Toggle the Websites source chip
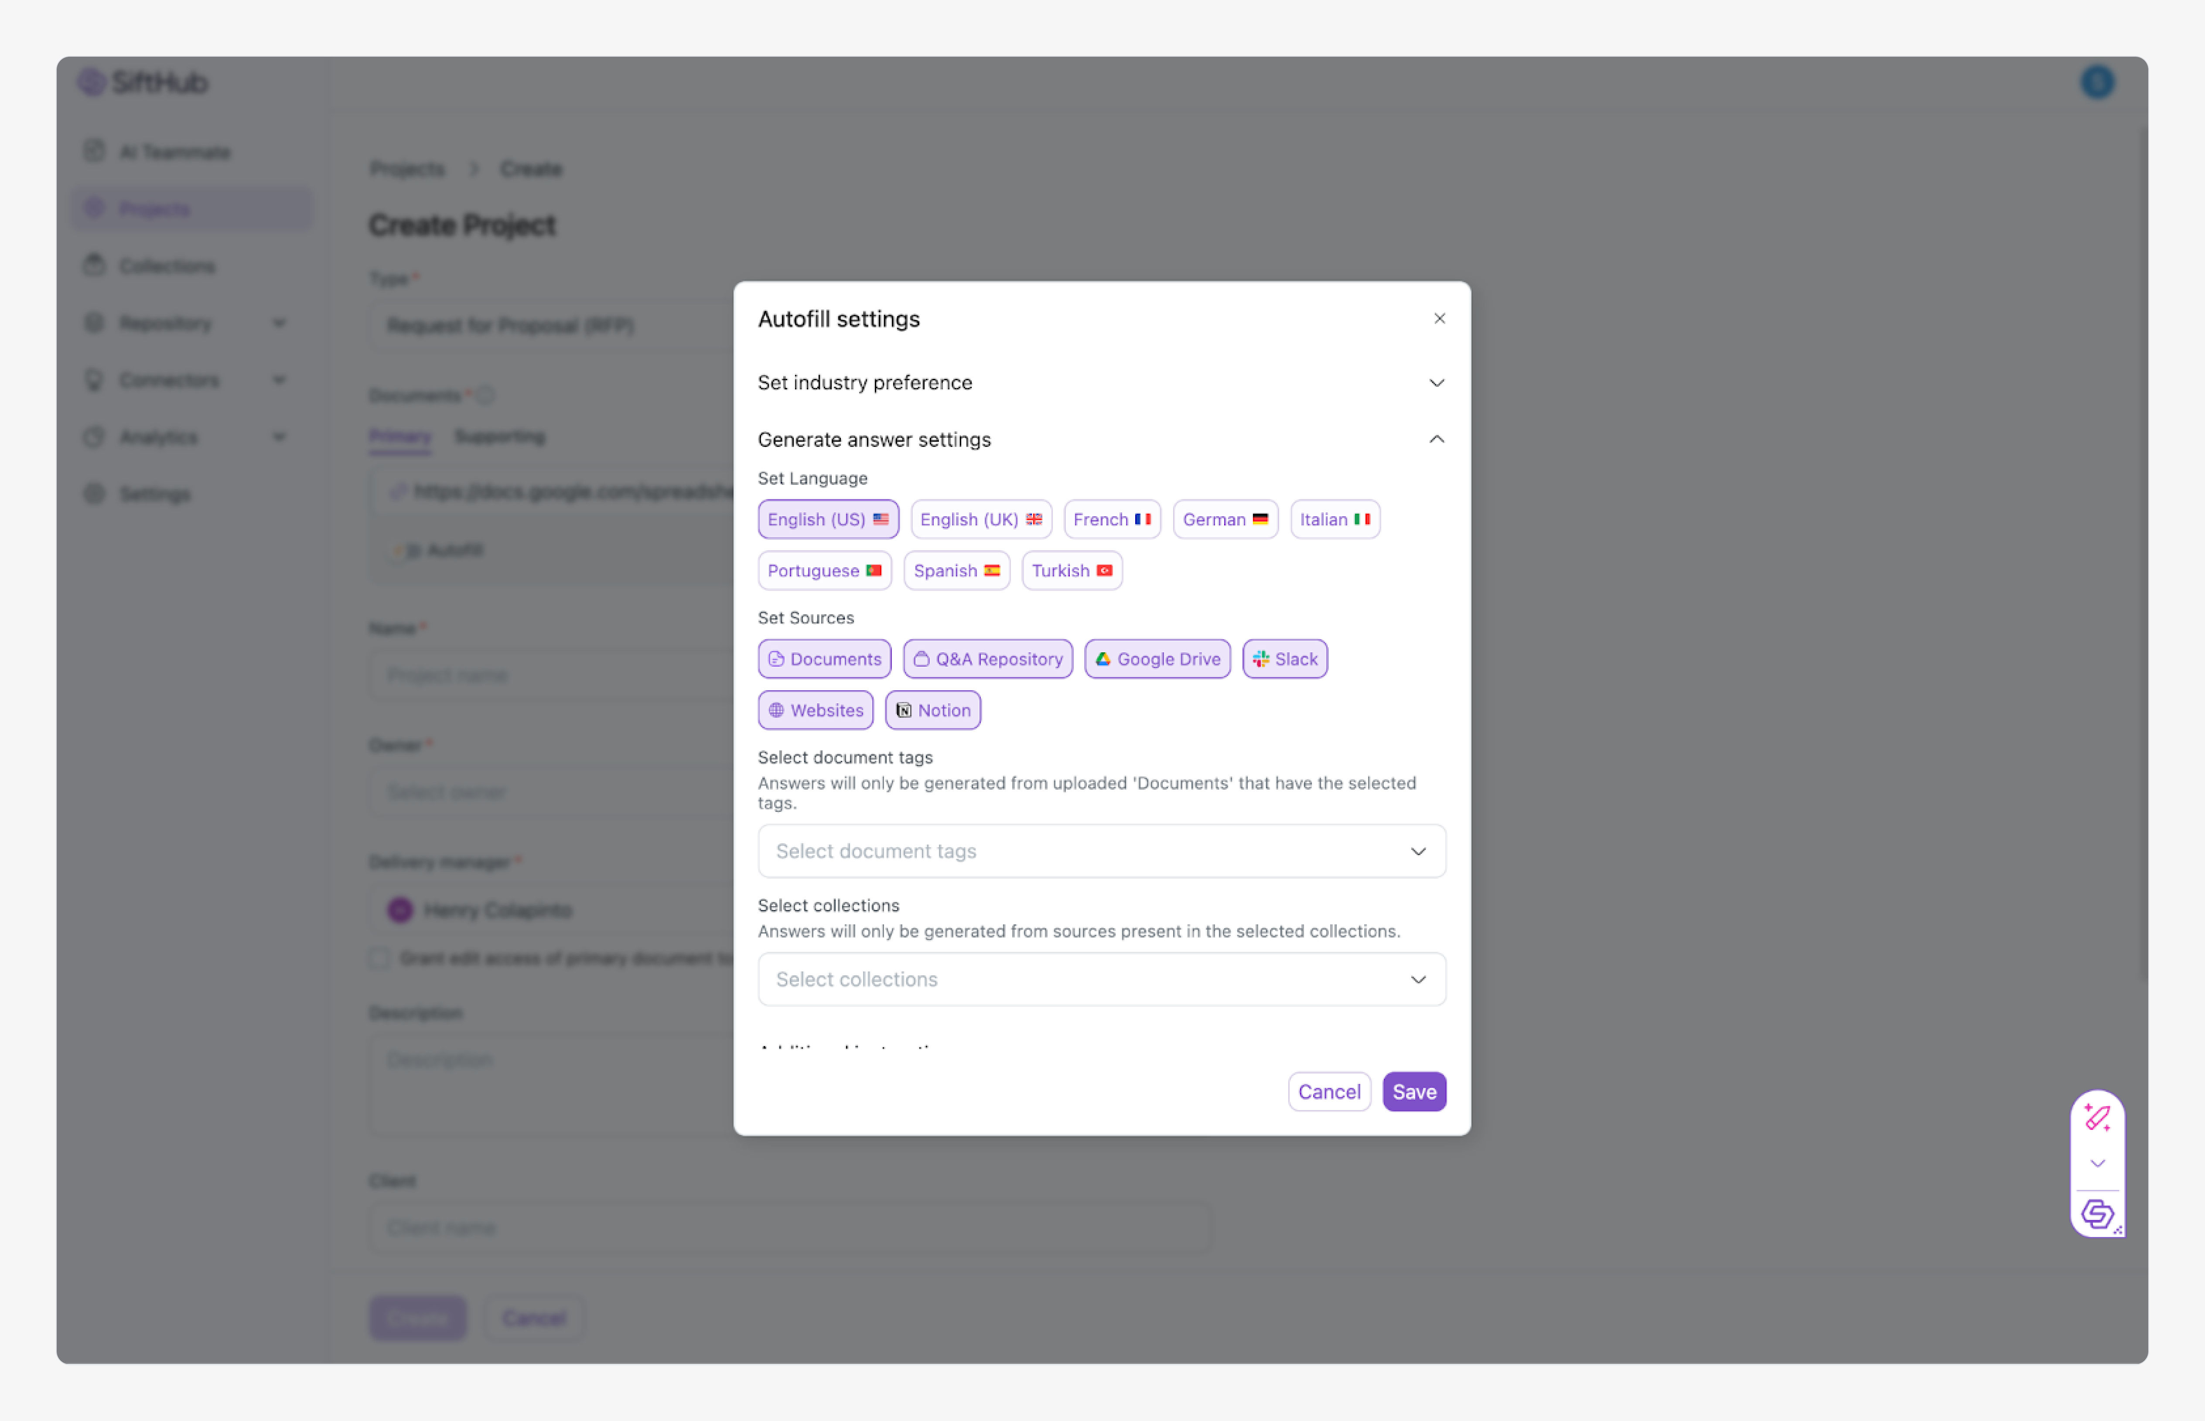2205x1421 pixels. pyautogui.click(x=815, y=711)
